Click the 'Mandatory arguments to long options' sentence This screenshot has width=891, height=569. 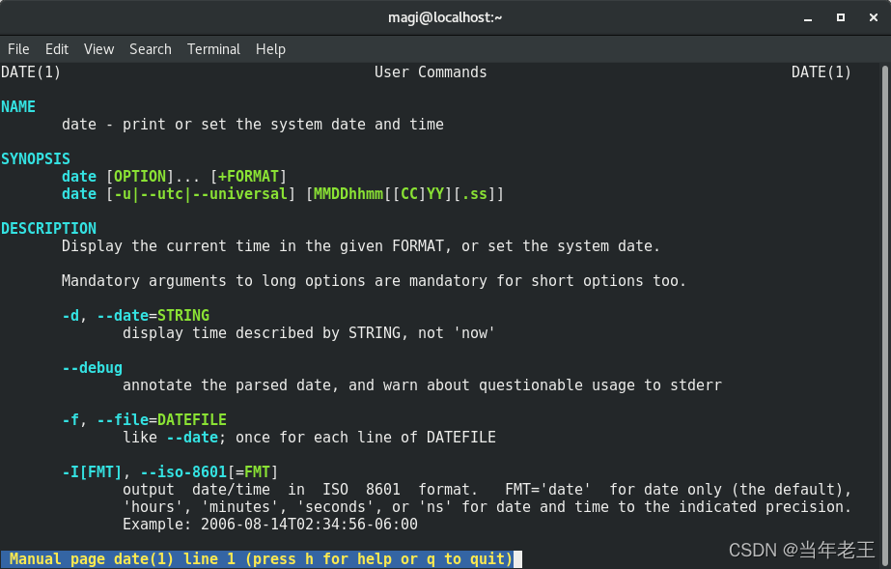tap(374, 281)
